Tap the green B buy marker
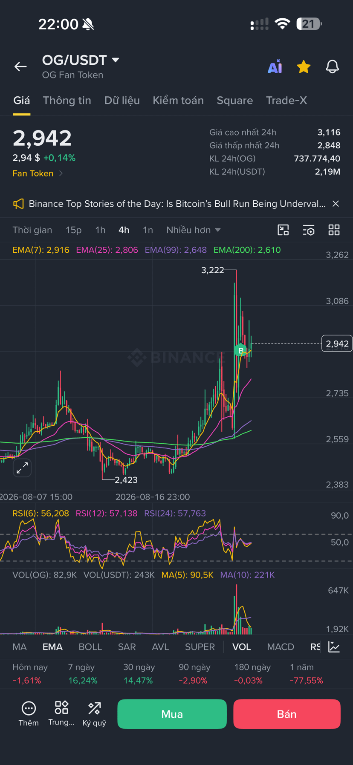This screenshot has width=353, height=765. click(x=241, y=350)
